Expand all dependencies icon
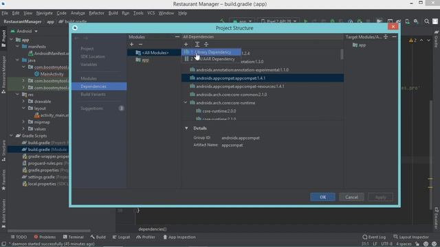Screen dimensions: 440x247 197,44
